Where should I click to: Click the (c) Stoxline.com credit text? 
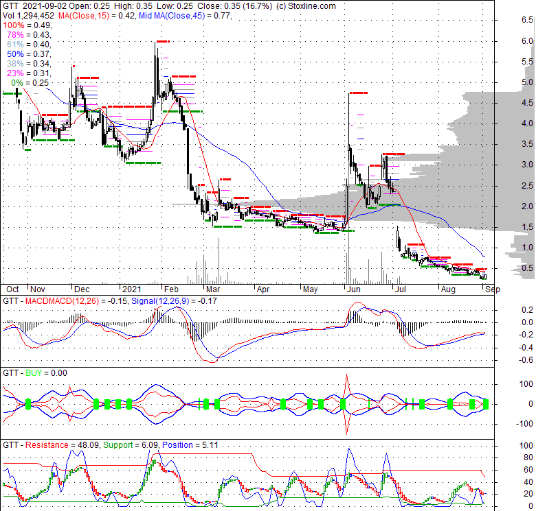coord(306,5)
